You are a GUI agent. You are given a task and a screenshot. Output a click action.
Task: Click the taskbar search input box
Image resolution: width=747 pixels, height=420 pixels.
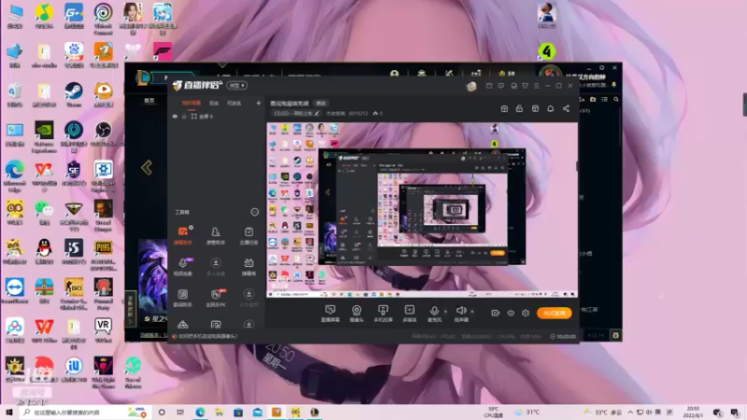pyautogui.click(x=85, y=412)
